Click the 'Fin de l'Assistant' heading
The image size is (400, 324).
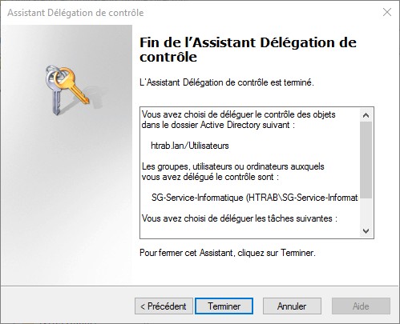(x=248, y=50)
